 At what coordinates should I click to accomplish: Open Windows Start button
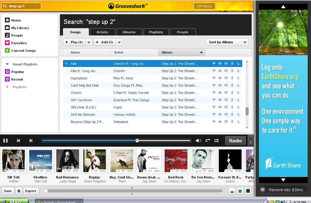[14, 201]
